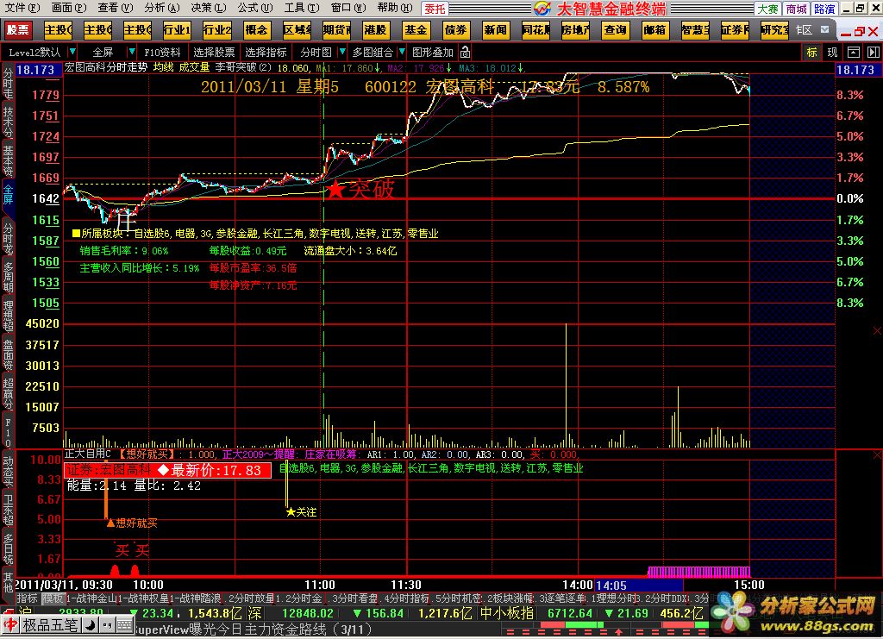Click the 路演 button in title bar
883x639 pixels.
tap(824, 9)
